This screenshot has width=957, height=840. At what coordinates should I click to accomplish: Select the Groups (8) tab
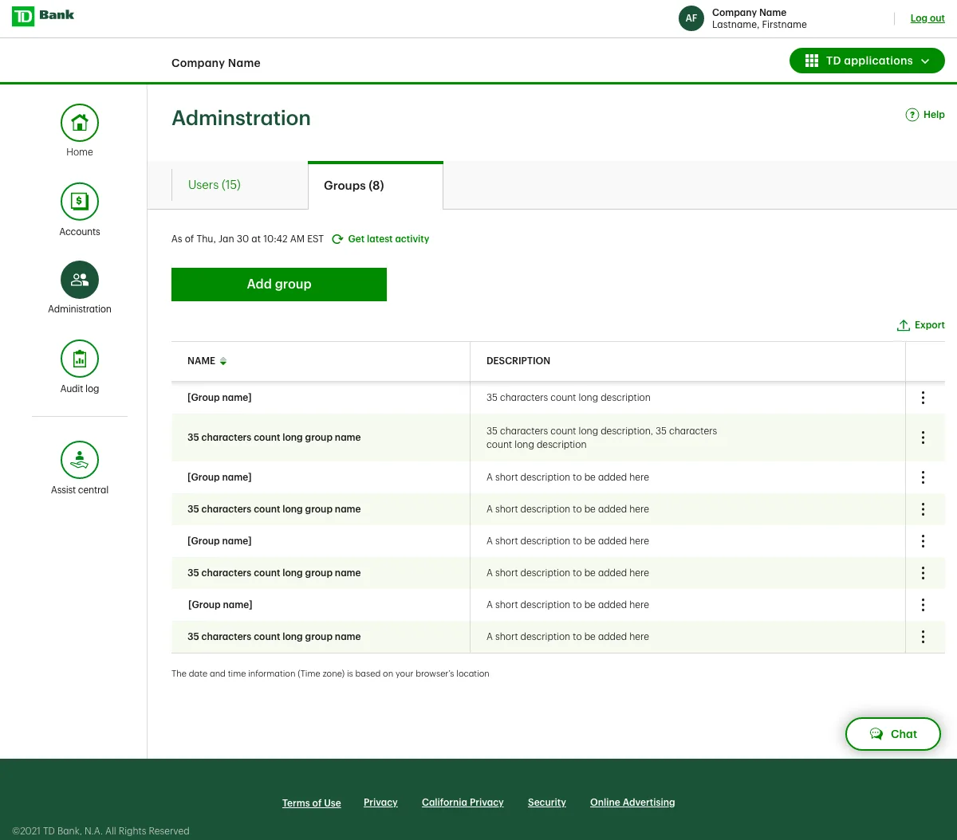(x=376, y=186)
